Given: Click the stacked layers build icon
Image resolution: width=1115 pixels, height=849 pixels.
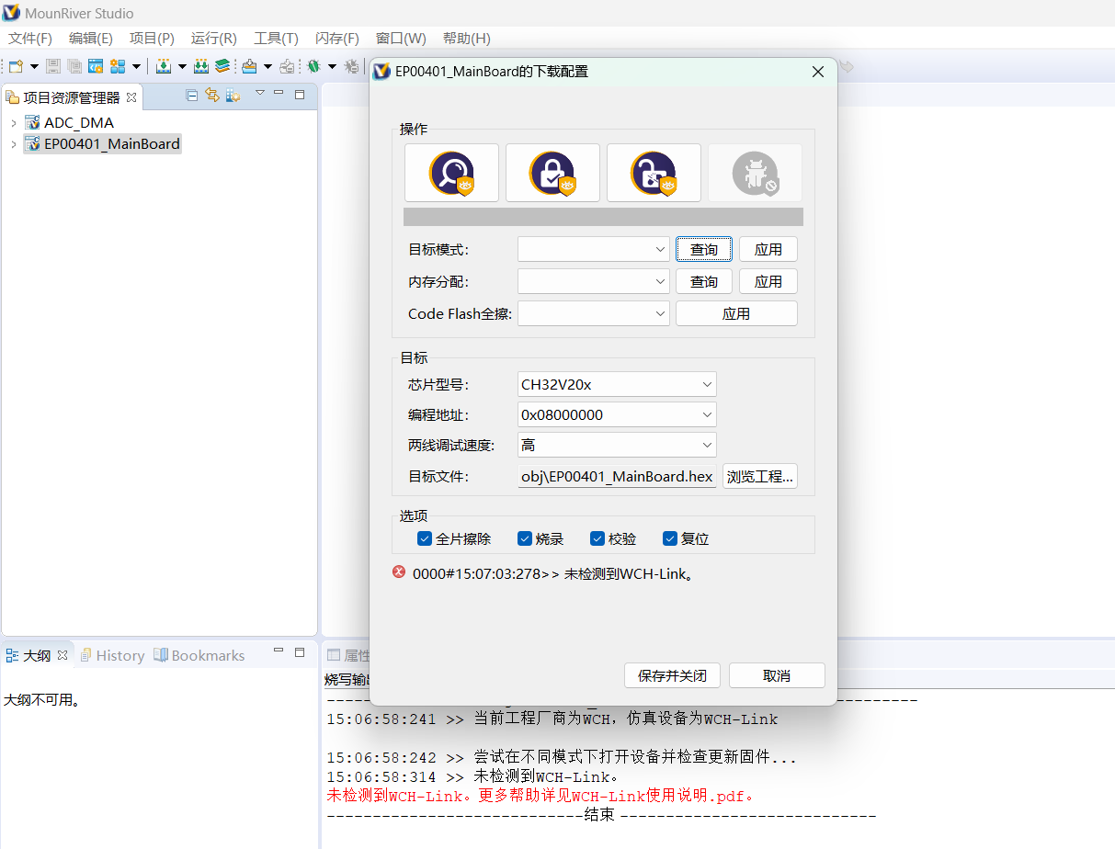Looking at the screenshot, I should [x=222, y=66].
